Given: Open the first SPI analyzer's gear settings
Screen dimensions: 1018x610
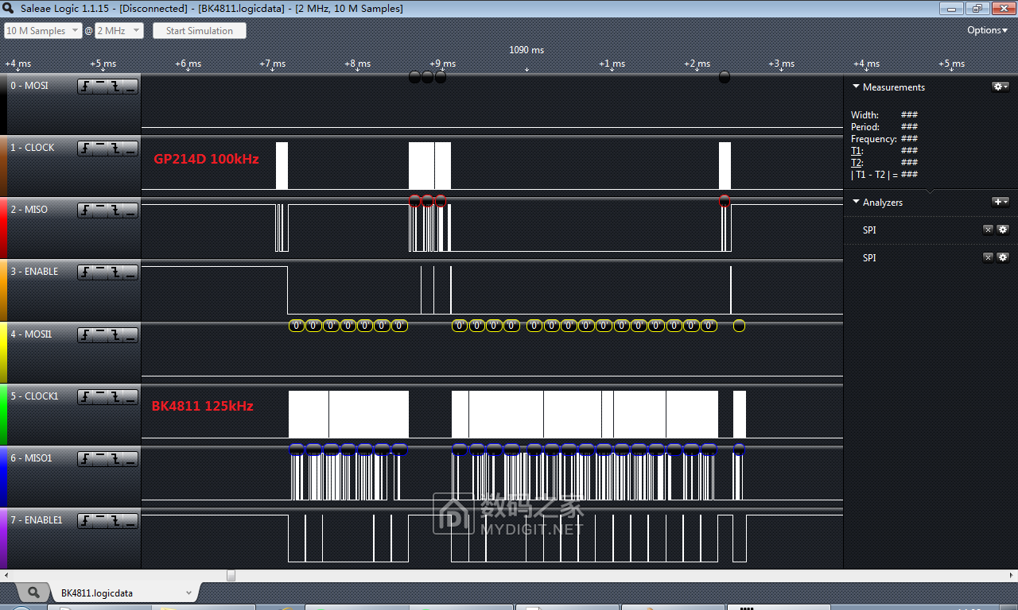Looking at the screenshot, I should click(x=1003, y=230).
